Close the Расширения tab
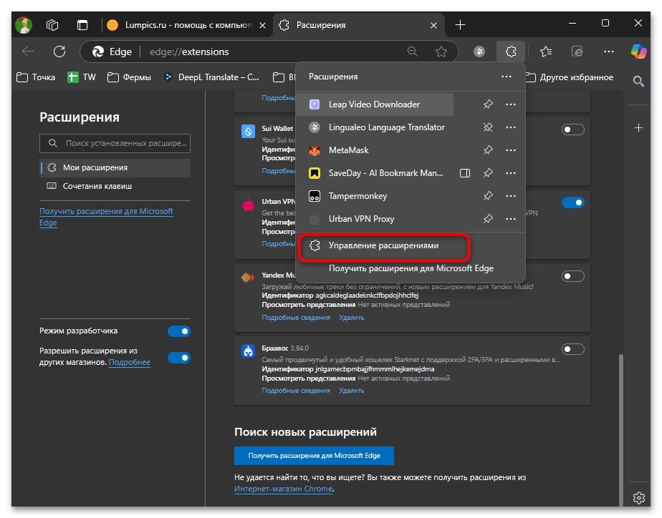 (433, 25)
